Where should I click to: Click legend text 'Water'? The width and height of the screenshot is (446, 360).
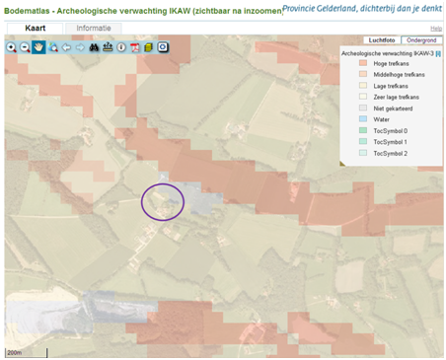[x=381, y=119]
